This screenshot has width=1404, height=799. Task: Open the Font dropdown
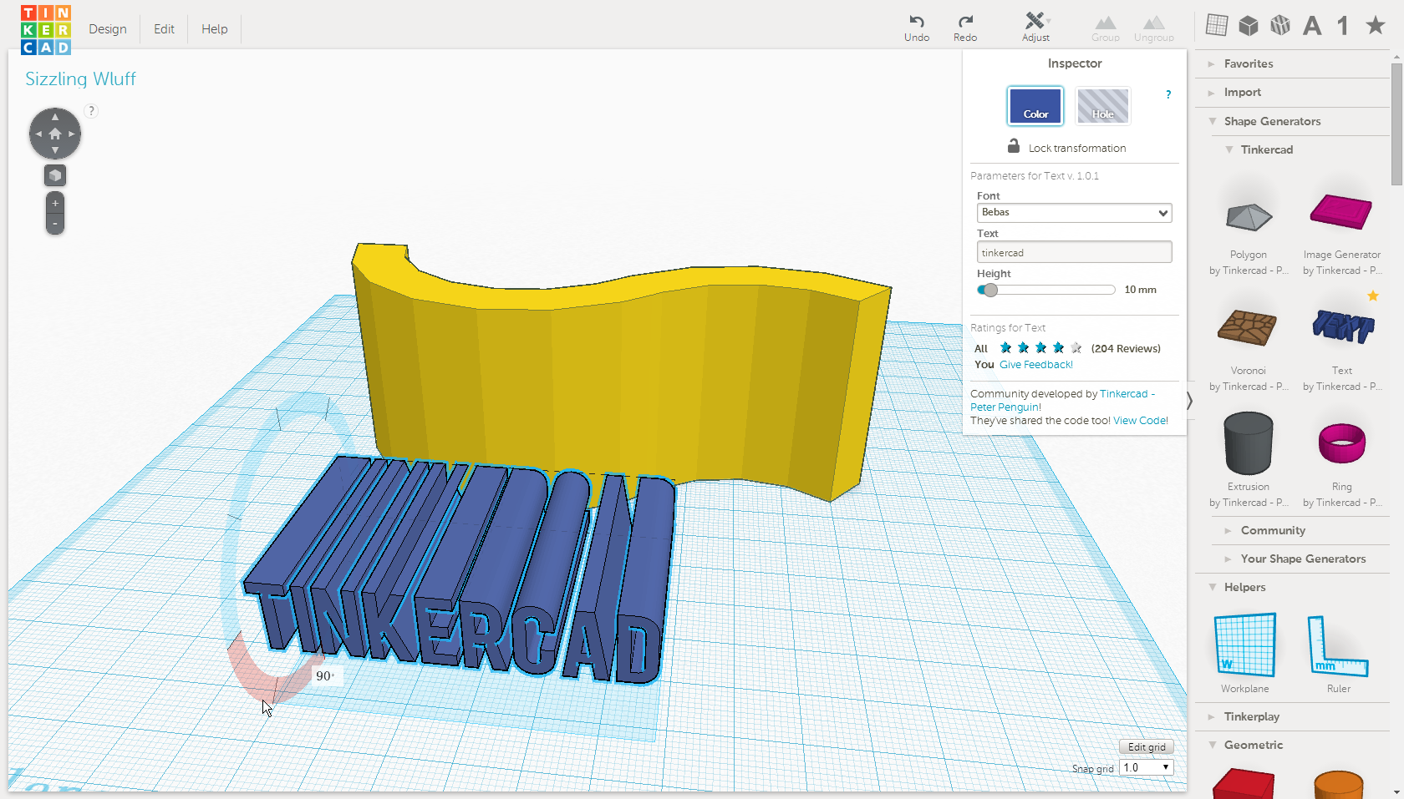coord(1074,213)
